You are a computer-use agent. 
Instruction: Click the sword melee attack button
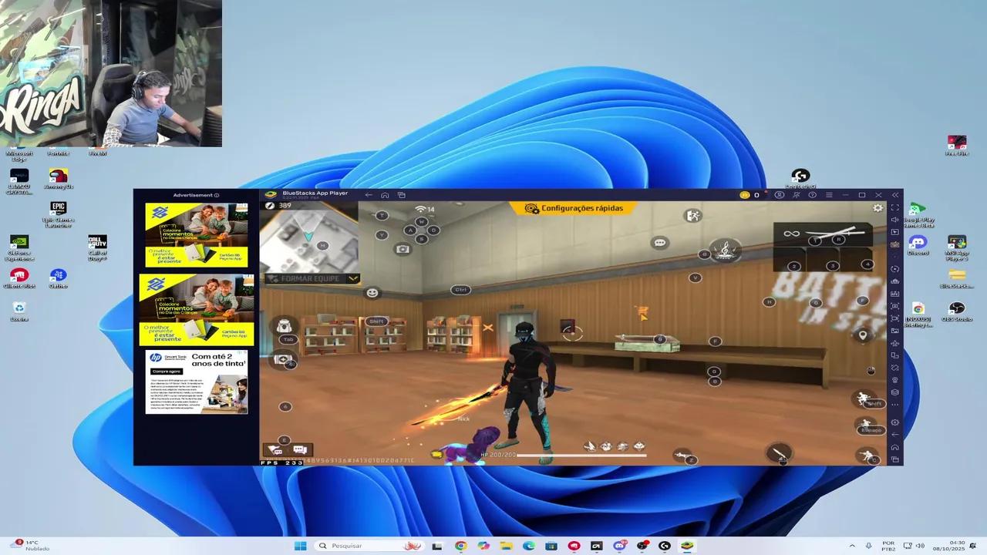[x=779, y=452]
